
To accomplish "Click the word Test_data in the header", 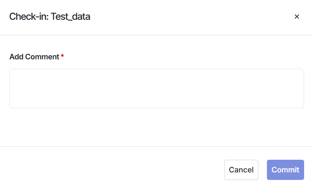I will pos(70,17).
